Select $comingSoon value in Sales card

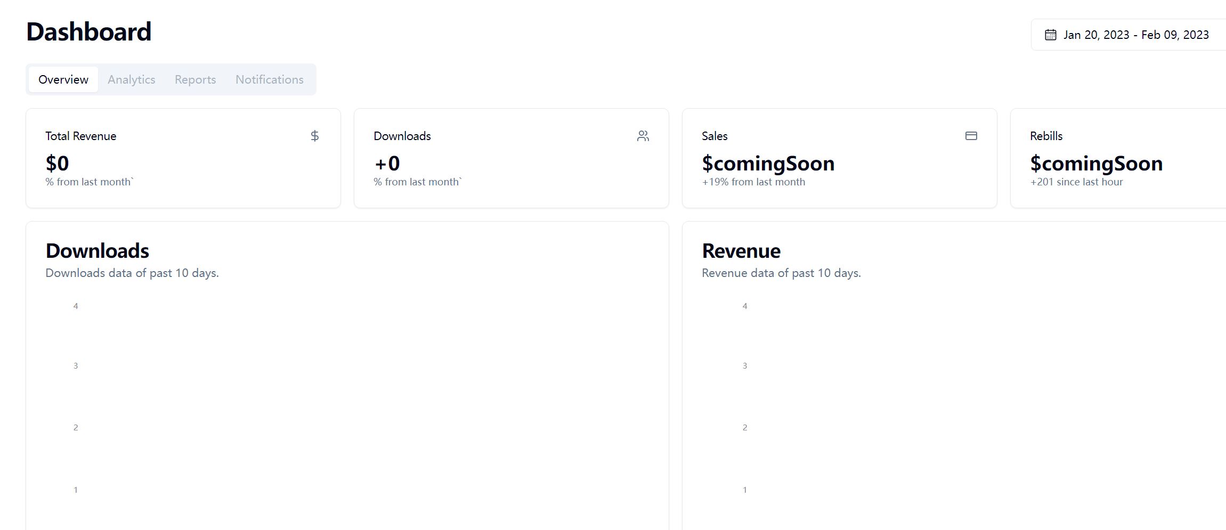[x=768, y=163]
